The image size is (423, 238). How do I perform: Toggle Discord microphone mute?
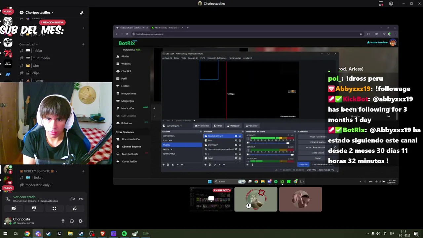click(x=63, y=221)
